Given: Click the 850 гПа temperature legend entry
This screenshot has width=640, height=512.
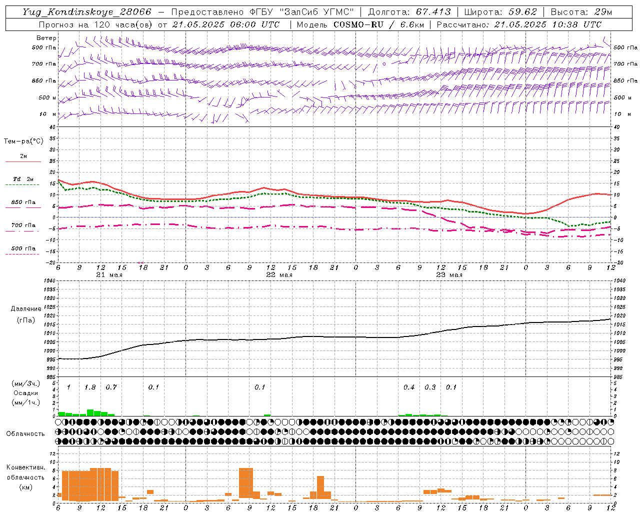Looking at the screenshot, I should [x=23, y=202].
